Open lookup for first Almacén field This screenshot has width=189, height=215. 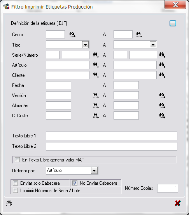click(96, 106)
